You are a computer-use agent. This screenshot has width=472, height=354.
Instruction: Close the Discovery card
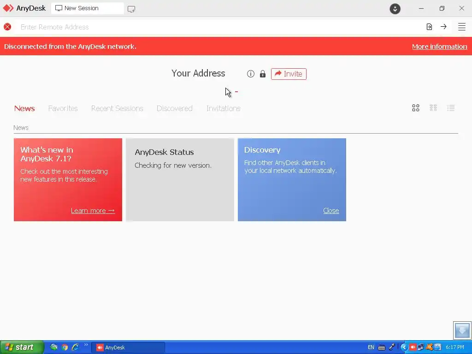pos(331,210)
